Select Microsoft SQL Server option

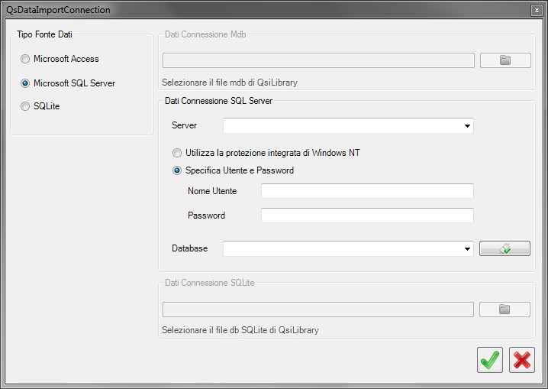tap(68, 83)
